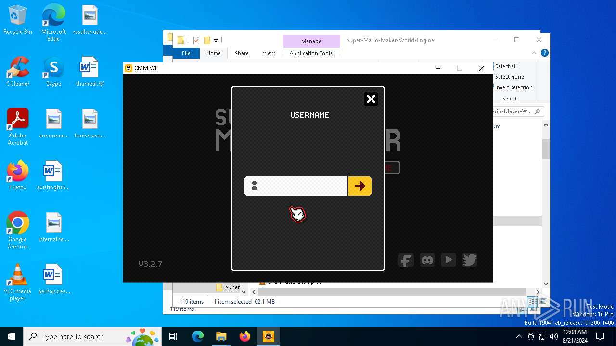Switch to the View ribbon tab
Image resolution: width=616 pixels, height=346 pixels.
coord(269,53)
